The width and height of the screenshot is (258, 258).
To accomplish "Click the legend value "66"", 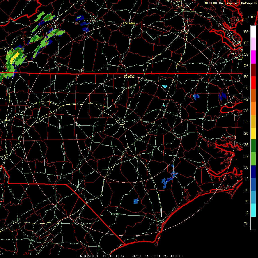I will click(x=246, y=32).
